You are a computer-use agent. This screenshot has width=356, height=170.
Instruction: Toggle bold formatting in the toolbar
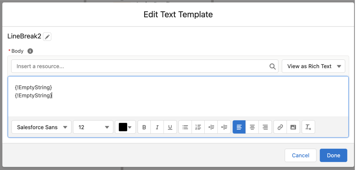click(144, 127)
